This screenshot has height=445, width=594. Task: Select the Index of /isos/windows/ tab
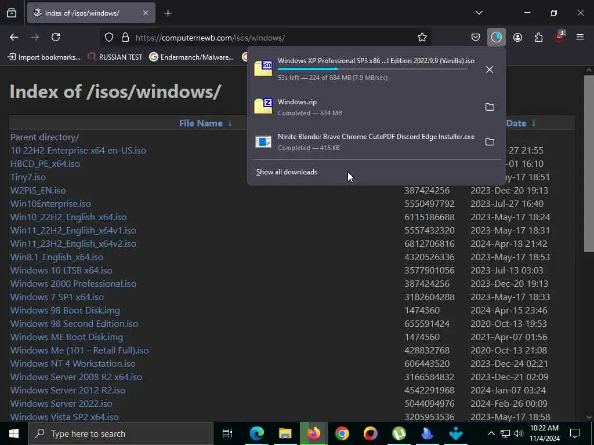tap(91, 13)
